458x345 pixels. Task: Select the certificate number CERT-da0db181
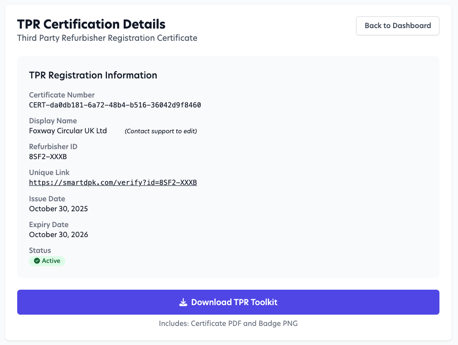[115, 105]
